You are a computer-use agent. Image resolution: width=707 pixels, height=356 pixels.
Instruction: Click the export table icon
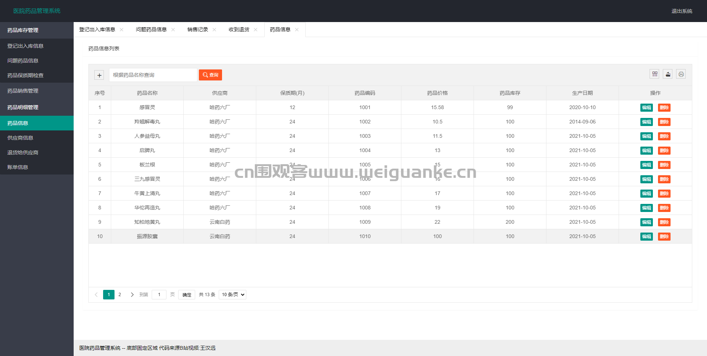click(668, 74)
